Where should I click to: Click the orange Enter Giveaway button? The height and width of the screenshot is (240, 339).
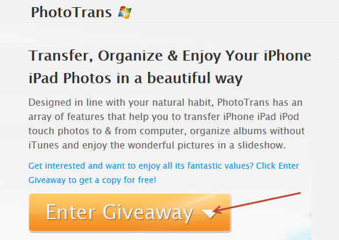[x=130, y=212]
